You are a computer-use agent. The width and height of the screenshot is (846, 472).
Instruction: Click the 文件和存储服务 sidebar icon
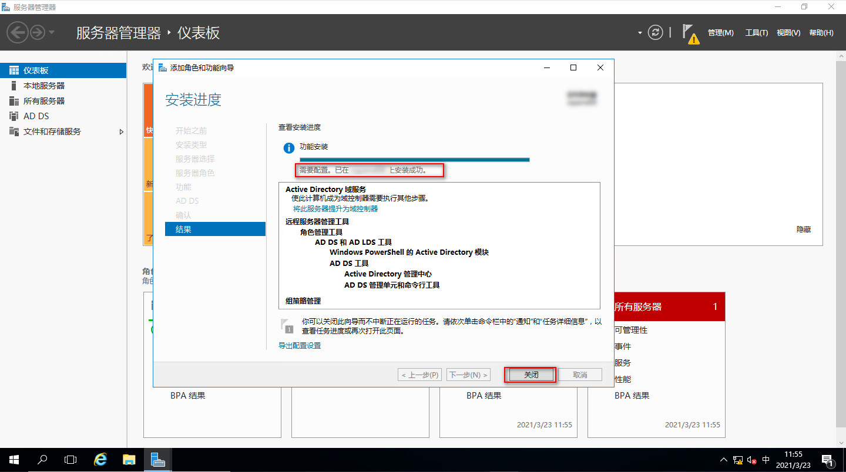[14, 132]
